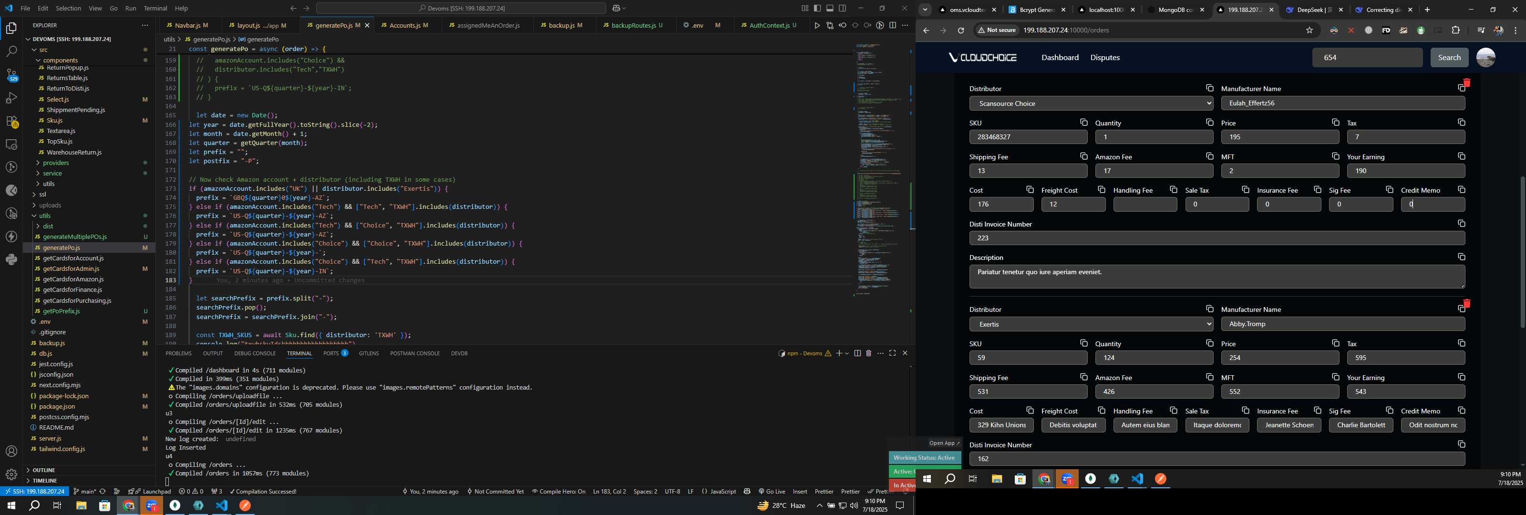This screenshot has width=1526, height=515.
Task: Expand the providers folder
Action: pyautogui.click(x=56, y=163)
